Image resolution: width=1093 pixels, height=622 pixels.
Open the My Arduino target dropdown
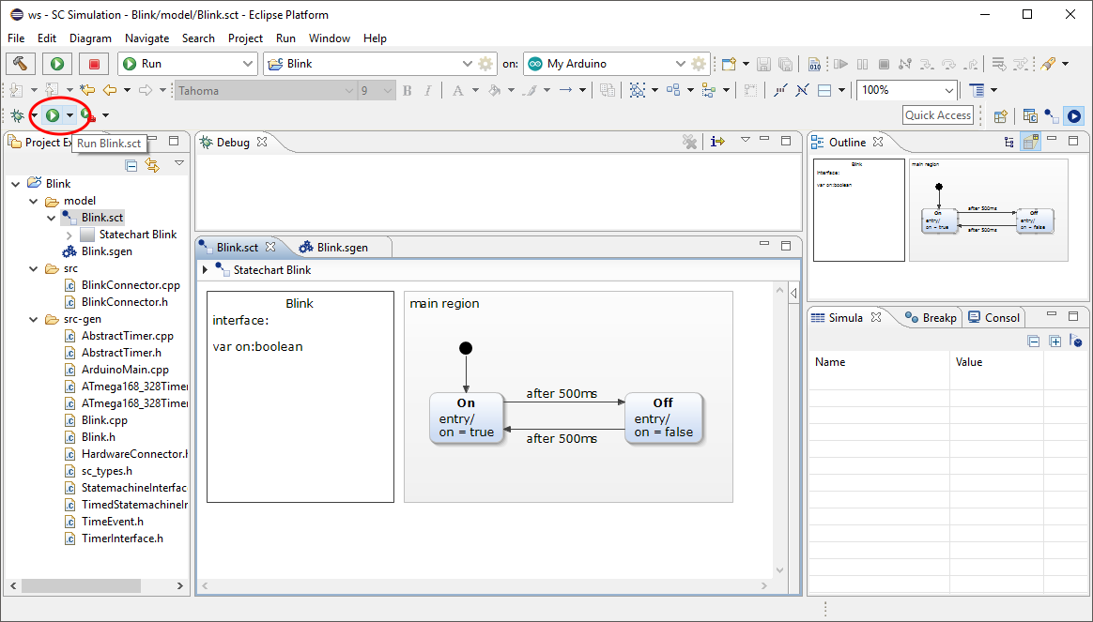(x=681, y=63)
